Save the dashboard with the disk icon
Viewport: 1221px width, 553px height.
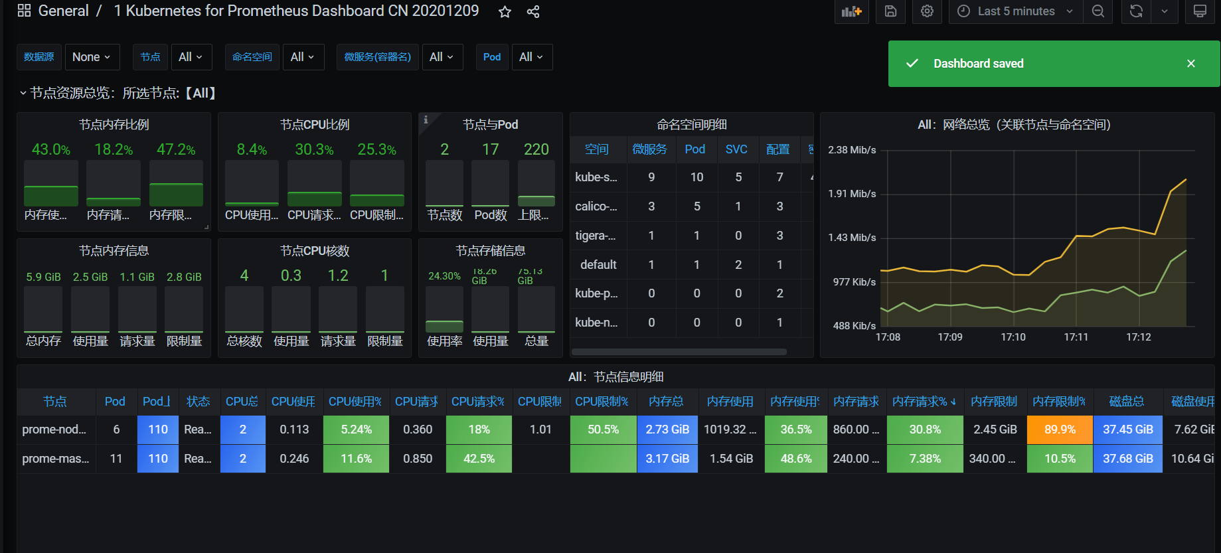point(891,11)
